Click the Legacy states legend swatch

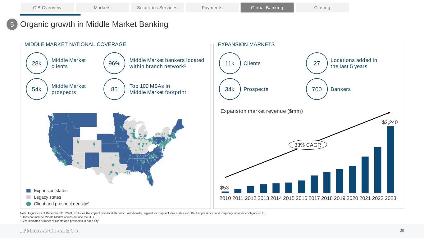[29, 197]
